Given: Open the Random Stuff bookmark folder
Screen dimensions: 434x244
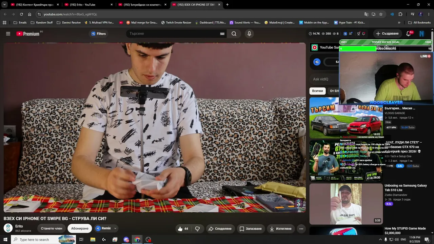Looking at the screenshot, I should pyautogui.click(x=42, y=23).
